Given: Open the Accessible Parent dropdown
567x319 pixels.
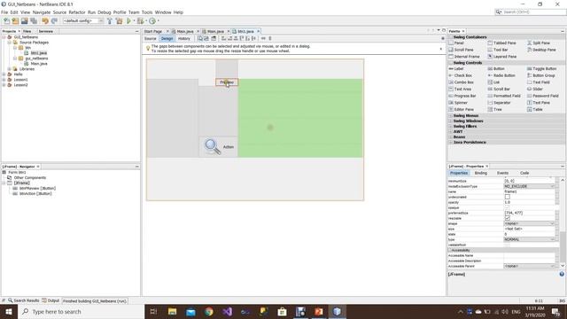Looking at the screenshot, I should click(x=529, y=266).
